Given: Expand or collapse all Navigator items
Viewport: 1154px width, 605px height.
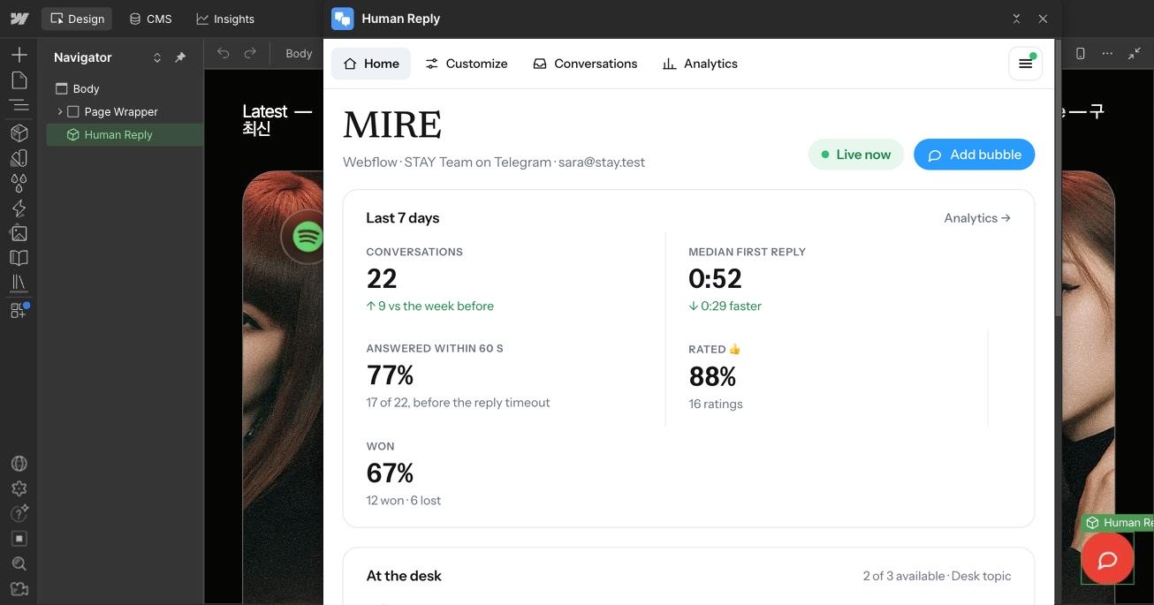Looking at the screenshot, I should 157,57.
